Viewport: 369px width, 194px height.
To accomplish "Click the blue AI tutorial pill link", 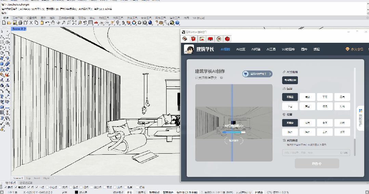I will point(258,74).
